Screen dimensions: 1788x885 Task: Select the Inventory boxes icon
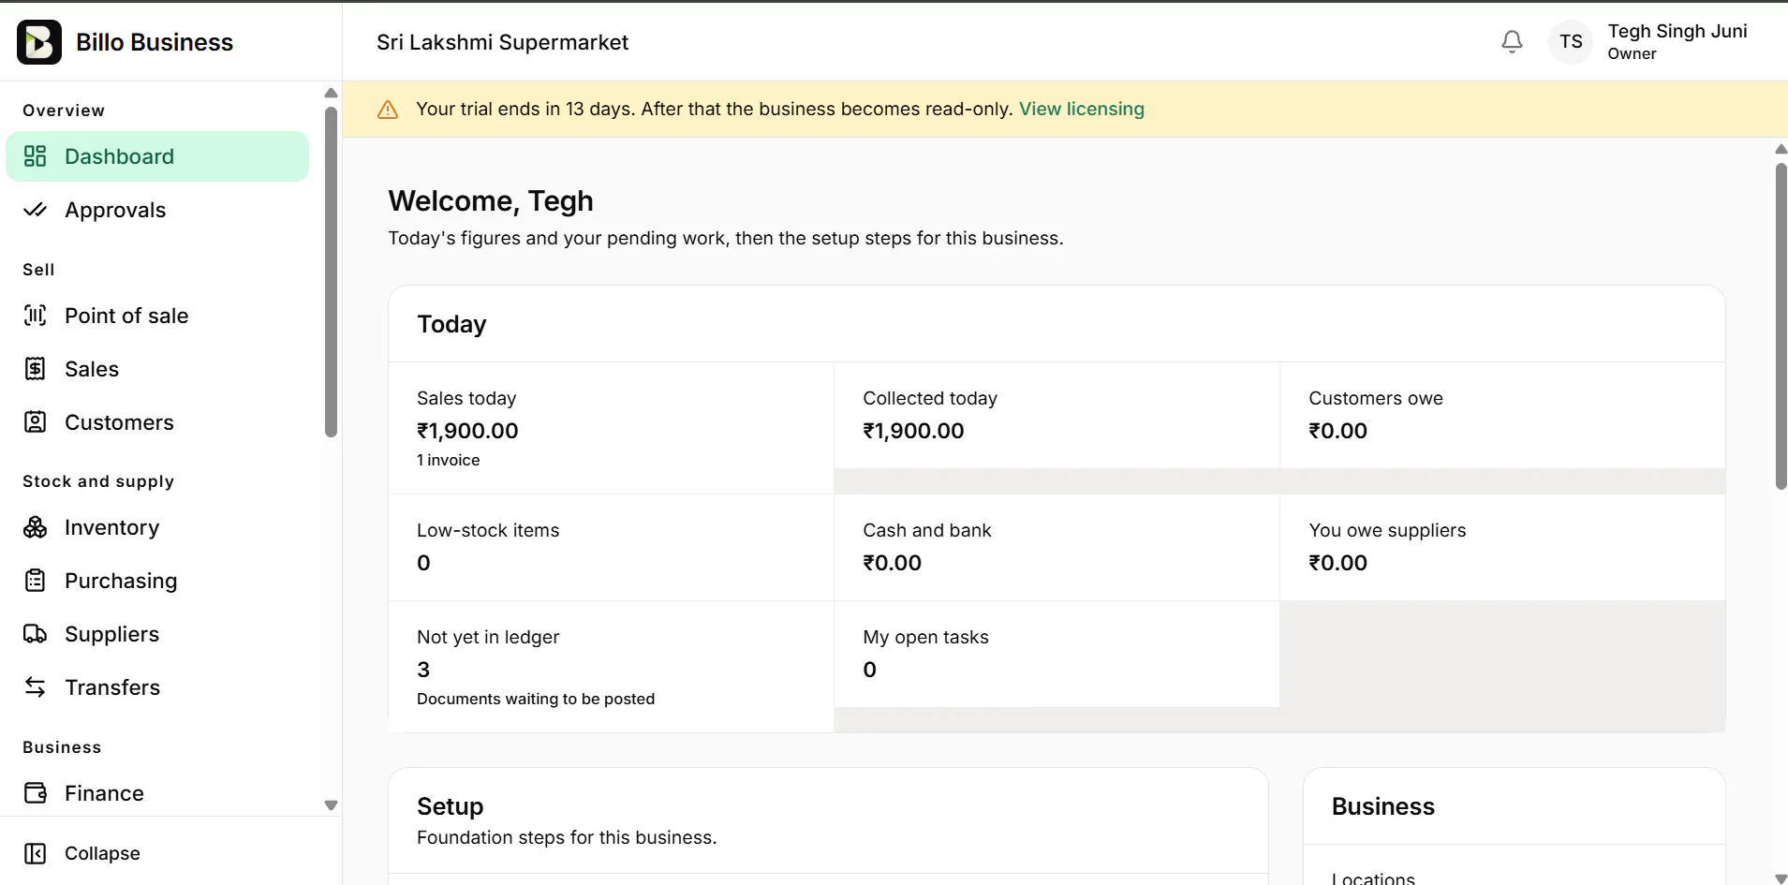point(35,527)
